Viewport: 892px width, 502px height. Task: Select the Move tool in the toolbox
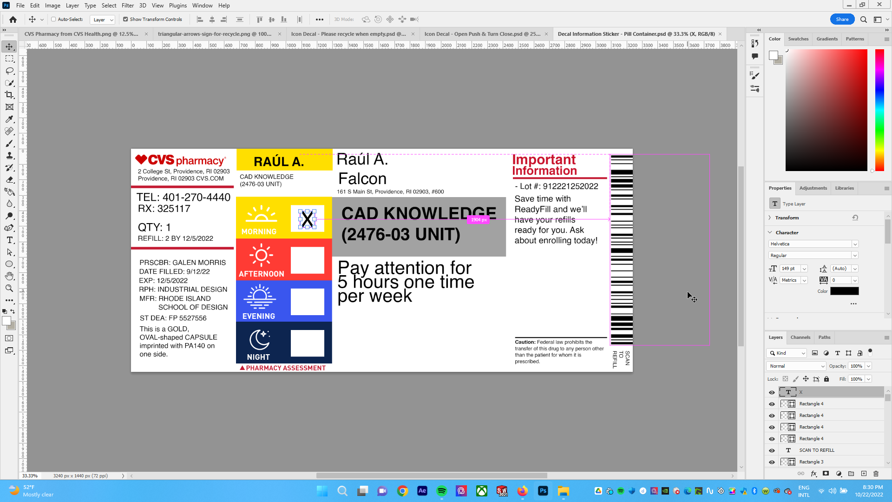pyautogui.click(x=9, y=46)
